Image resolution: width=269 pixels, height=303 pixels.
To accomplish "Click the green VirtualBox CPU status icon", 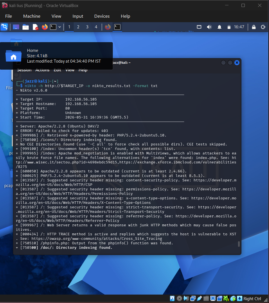I will point(226,299).
